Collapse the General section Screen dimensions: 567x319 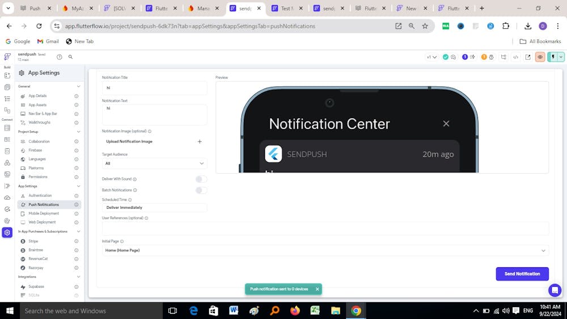click(78, 86)
